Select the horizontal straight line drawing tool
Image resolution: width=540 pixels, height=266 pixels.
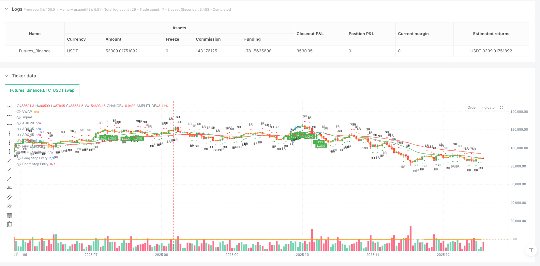click(9, 106)
